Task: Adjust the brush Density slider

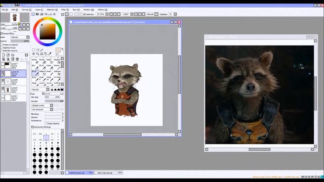Action: point(54,101)
